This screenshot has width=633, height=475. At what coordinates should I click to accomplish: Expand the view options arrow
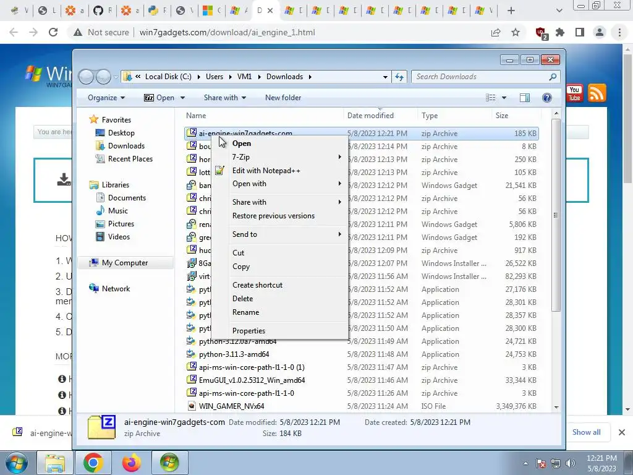[504, 98]
